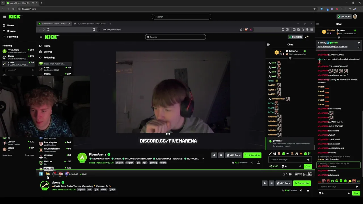363x204 pixels.
Task: Bookmark icon in streamed browser address bar
Action: [x=94, y=29]
